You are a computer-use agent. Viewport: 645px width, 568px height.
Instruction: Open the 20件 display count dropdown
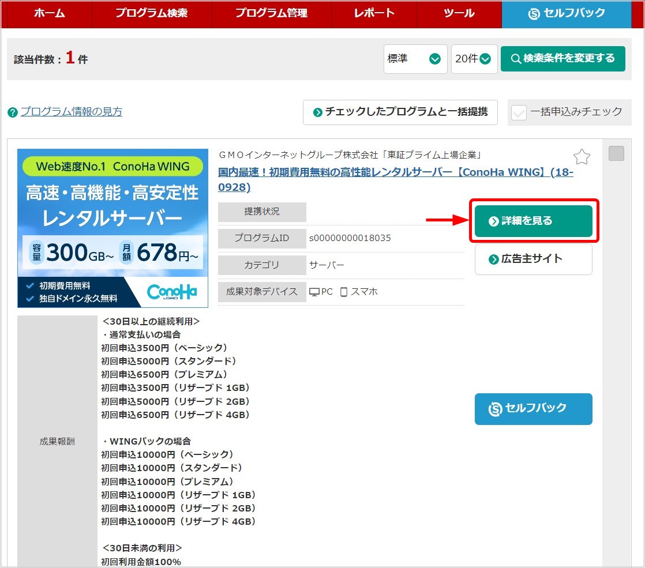pyautogui.click(x=474, y=58)
